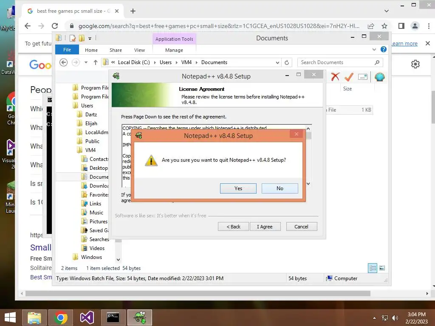Image resolution: width=435 pixels, height=326 pixels.
Task: Open the View ribbon tab
Action: click(x=139, y=50)
